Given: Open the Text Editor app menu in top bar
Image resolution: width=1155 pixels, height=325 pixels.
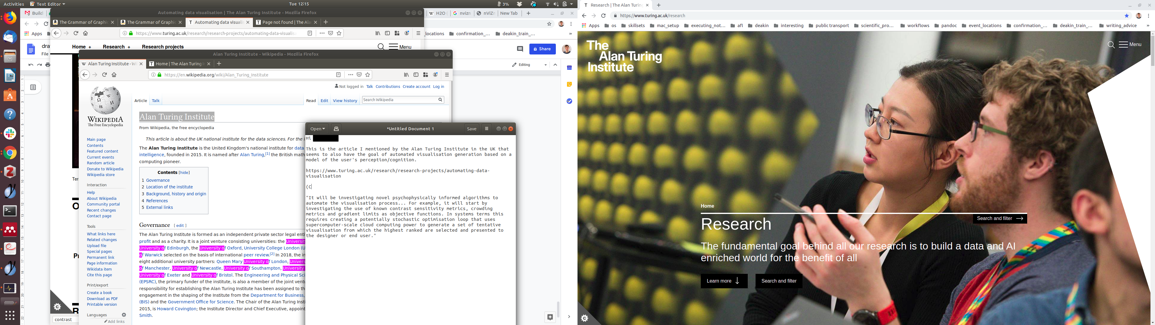Looking at the screenshot, I should pyautogui.click(x=48, y=4).
